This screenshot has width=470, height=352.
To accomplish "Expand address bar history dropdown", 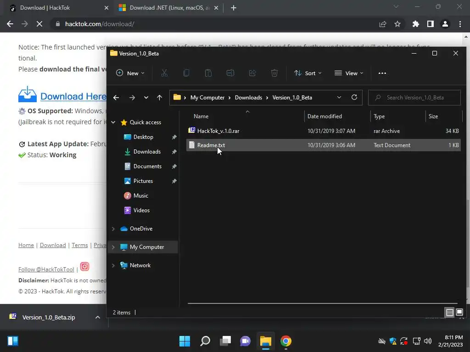I will tap(339, 98).
